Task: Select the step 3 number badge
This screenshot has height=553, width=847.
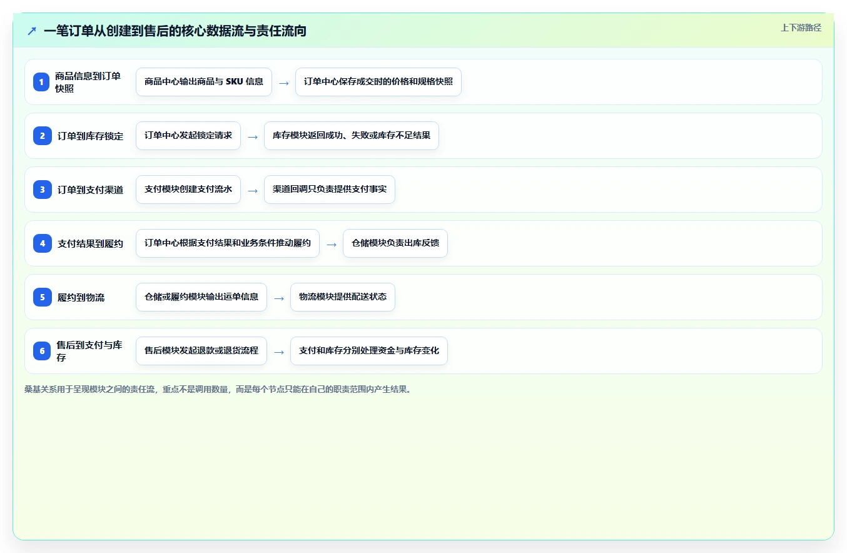Action: coord(43,190)
